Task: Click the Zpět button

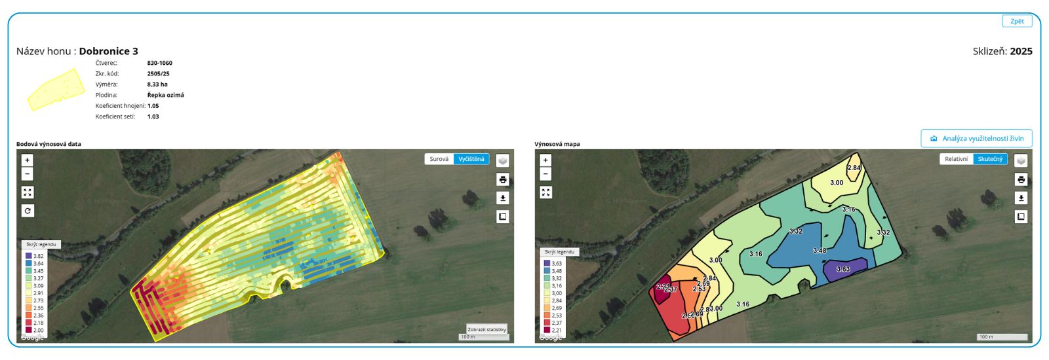Action: point(1017,22)
